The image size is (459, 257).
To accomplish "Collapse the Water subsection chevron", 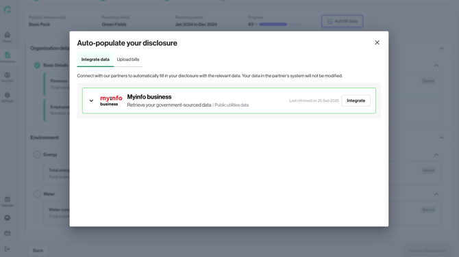I will (436, 194).
